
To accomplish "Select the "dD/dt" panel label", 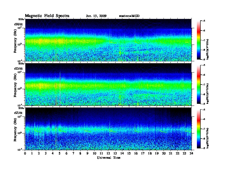I will (x=18, y=68).
